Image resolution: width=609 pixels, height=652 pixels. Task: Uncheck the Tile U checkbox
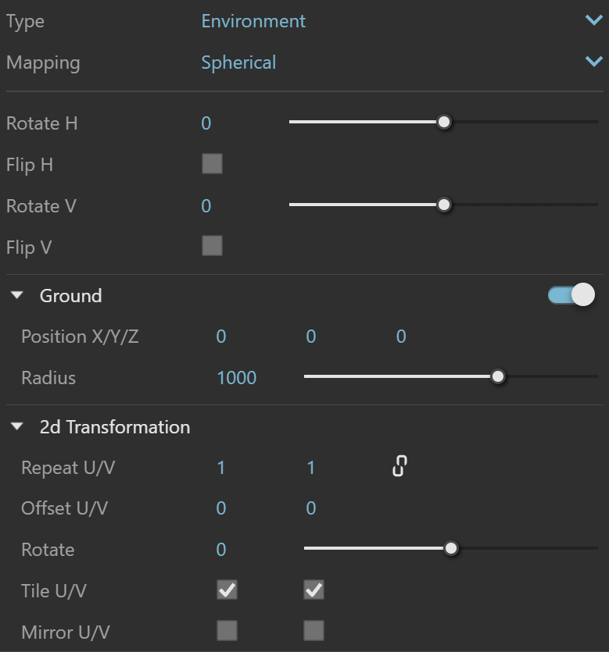click(227, 590)
